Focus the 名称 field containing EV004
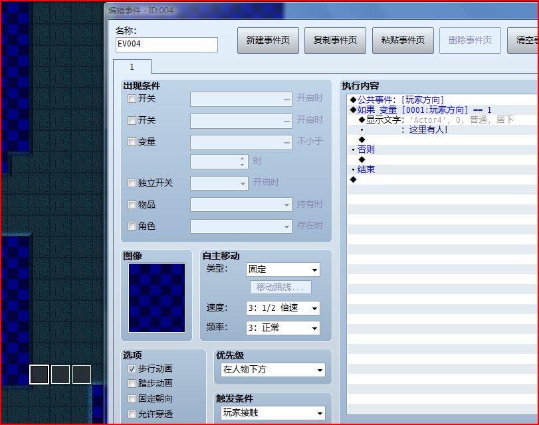 [167, 44]
